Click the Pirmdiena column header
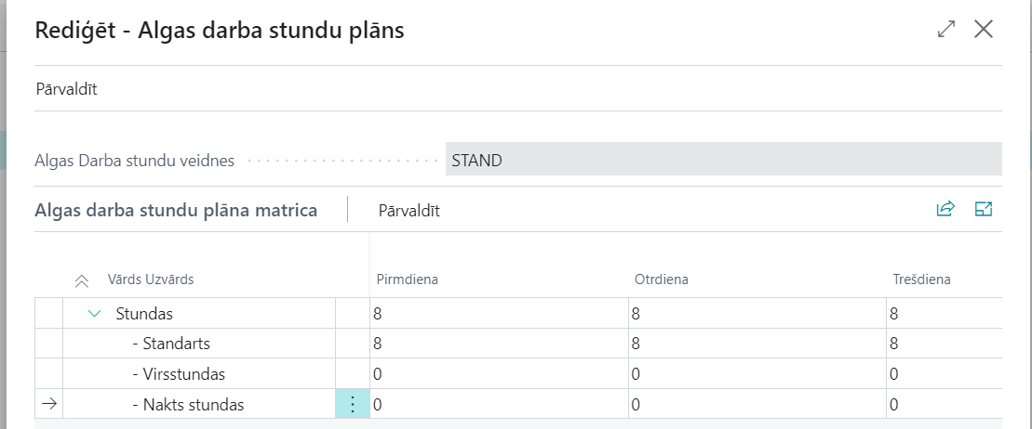This screenshot has height=429, width=1032. pyautogui.click(x=407, y=279)
